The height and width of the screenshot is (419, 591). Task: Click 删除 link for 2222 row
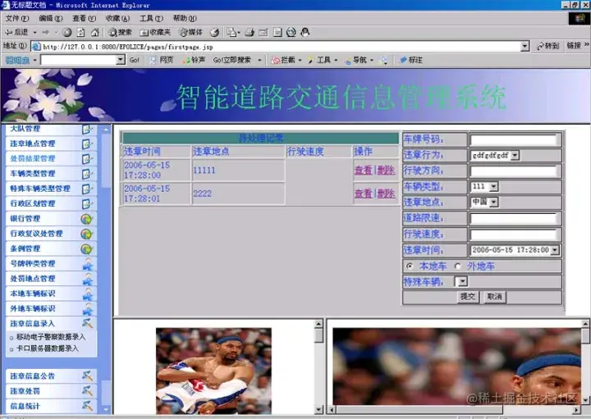point(386,194)
